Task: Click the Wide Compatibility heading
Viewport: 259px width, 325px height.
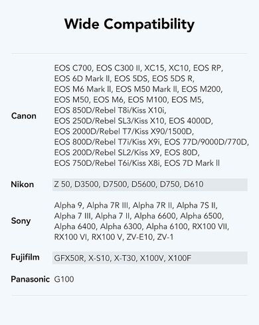Action: [x=129, y=24]
